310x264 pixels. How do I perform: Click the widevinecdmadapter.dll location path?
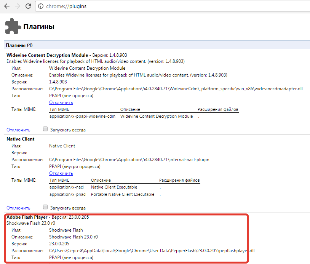click(176, 89)
